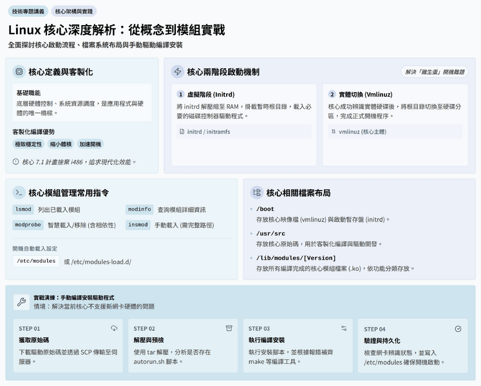
Task: Click the modprobe command chip
Action: 28,225
